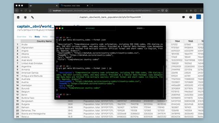The image size is (219, 123).
Task: Click row number 20 in the table
Action: 17,104
